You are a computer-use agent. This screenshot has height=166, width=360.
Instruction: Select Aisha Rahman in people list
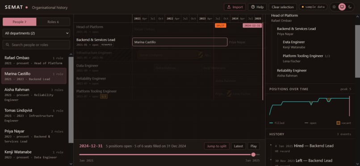tap(34, 94)
